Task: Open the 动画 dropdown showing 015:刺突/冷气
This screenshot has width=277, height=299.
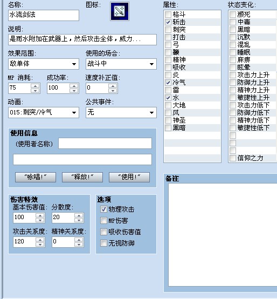Action: point(44,112)
